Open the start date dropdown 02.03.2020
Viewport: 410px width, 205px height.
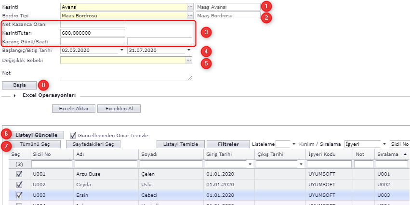pos(121,50)
